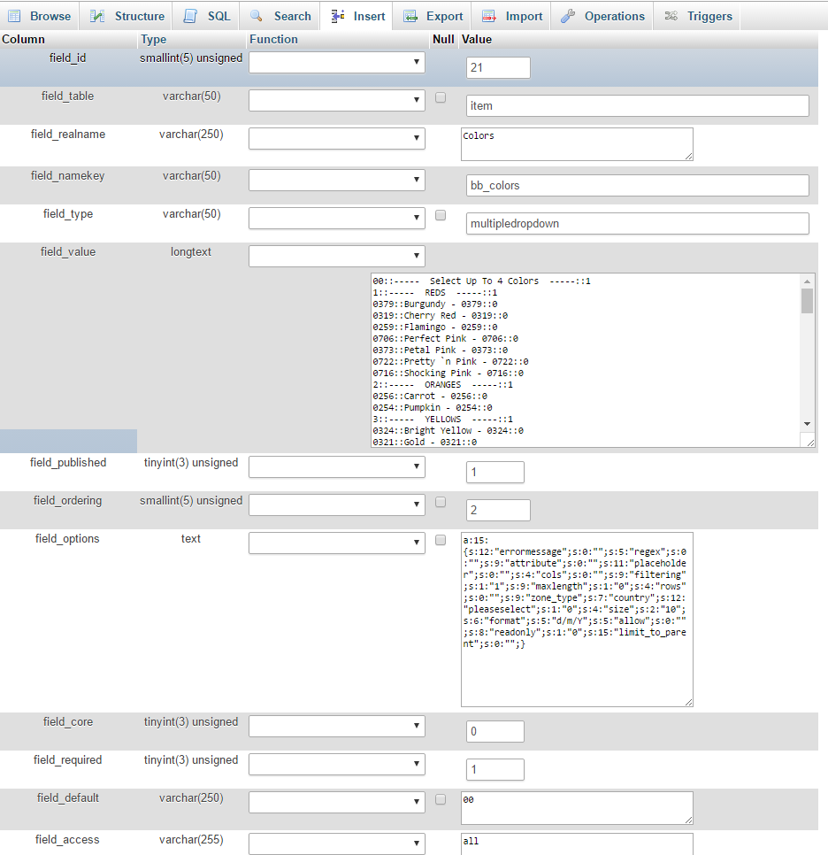Click the Operations wrench icon
This screenshot has height=855, width=828.
click(568, 16)
